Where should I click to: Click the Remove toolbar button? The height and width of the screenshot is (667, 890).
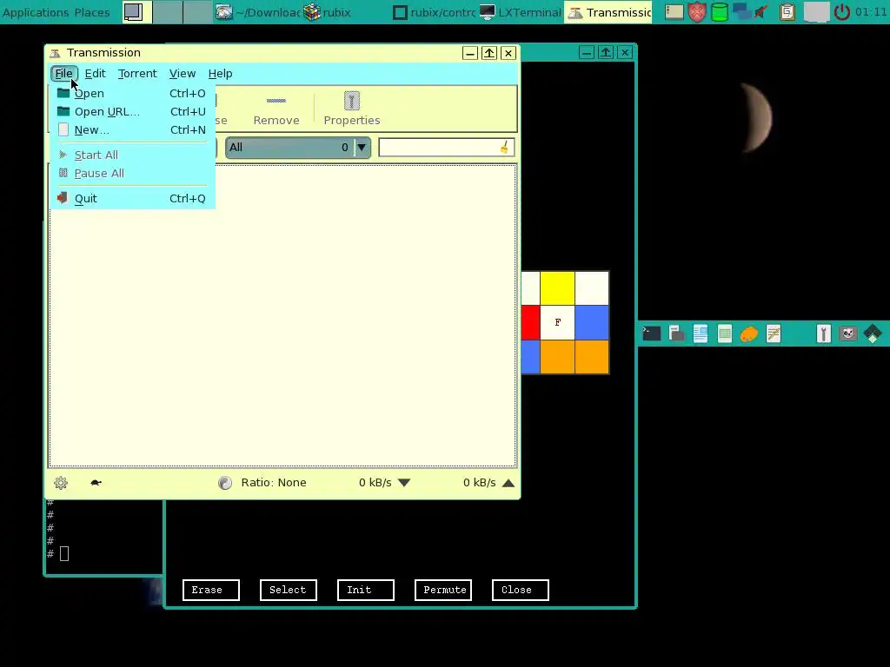276,109
